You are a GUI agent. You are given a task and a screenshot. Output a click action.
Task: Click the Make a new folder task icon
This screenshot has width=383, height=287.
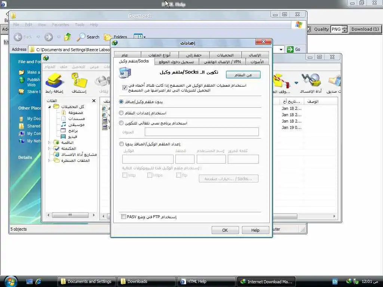tap(21, 72)
